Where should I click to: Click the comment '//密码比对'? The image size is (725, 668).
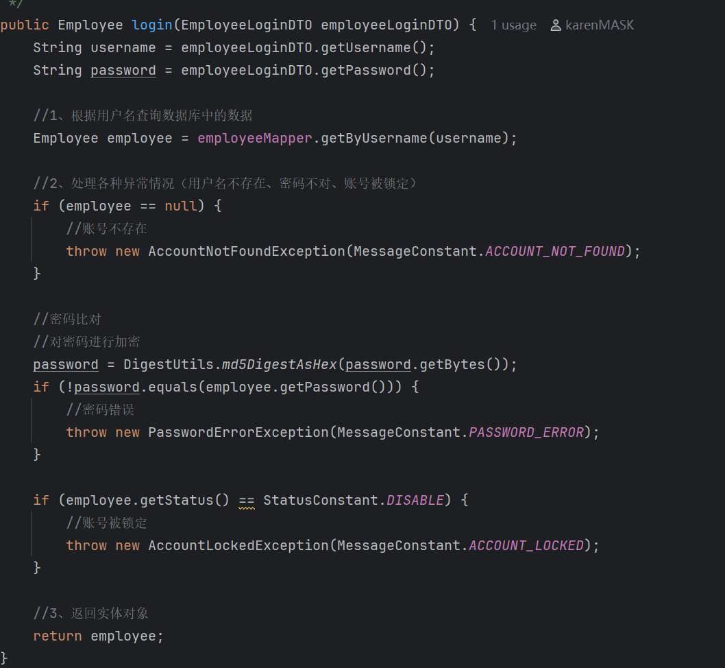pyautogui.click(x=67, y=319)
